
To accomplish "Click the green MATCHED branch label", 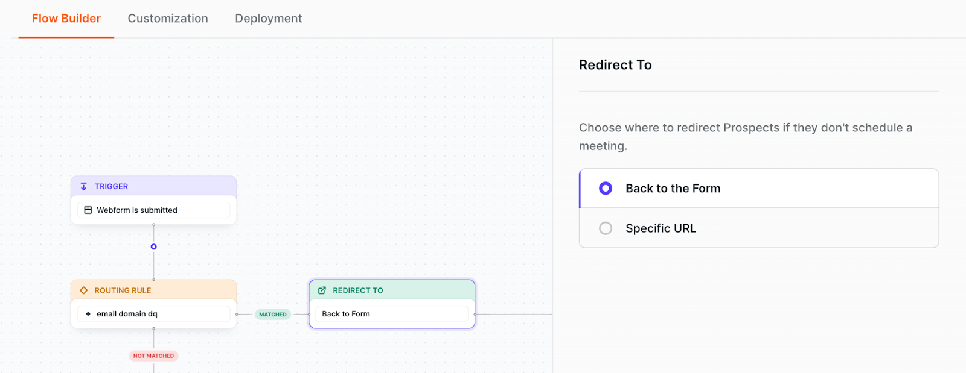I will (273, 315).
